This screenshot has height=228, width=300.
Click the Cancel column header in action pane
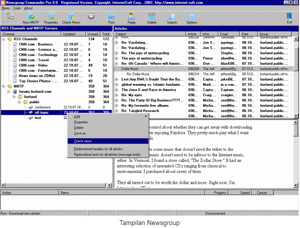[x=262, y=193]
